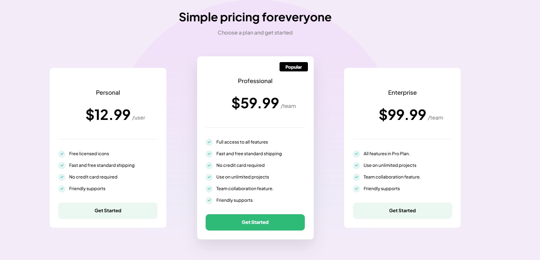Image resolution: width=540 pixels, height=260 pixels.
Task: Click the check icon beside Personal's No credit card required
Action: coord(62,177)
